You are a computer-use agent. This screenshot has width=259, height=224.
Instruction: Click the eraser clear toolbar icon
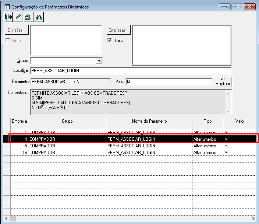coord(18,17)
